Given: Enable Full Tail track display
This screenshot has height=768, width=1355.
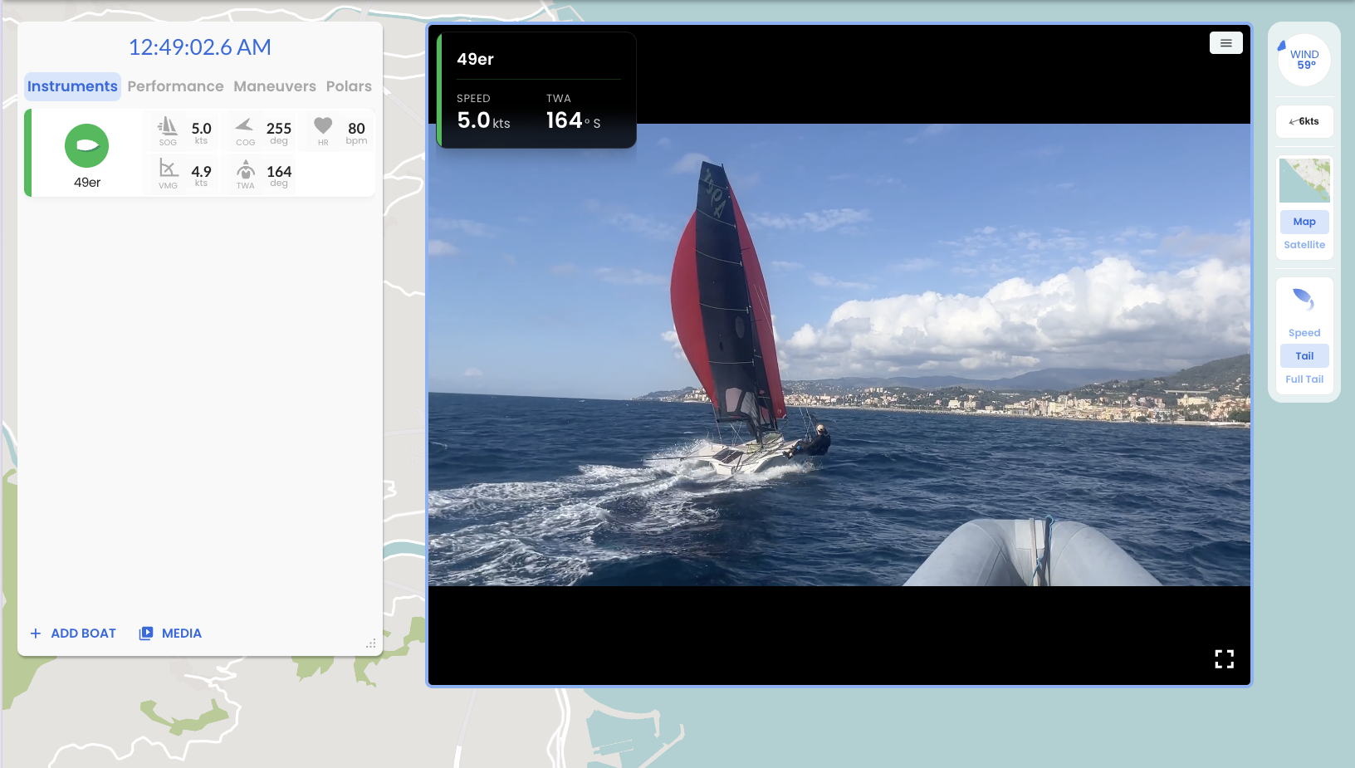Looking at the screenshot, I should point(1304,379).
